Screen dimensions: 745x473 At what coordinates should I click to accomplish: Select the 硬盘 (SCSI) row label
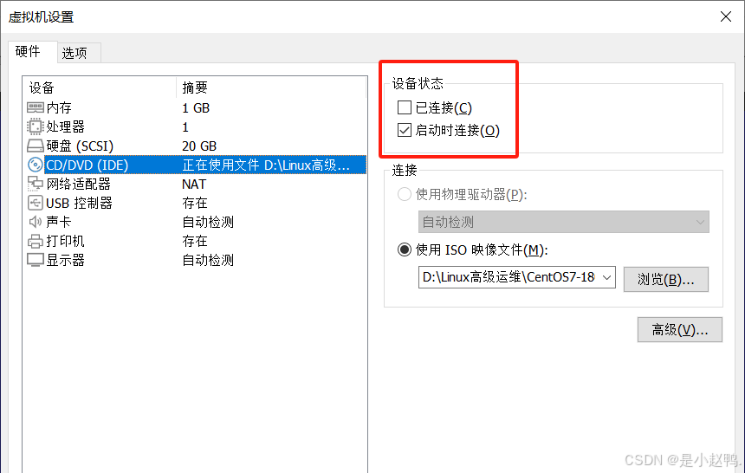pos(80,146)
